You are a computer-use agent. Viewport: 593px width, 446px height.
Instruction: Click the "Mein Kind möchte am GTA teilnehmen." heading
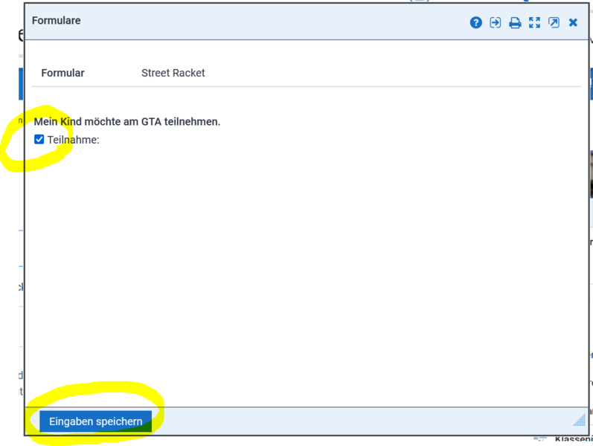[127, 121]
